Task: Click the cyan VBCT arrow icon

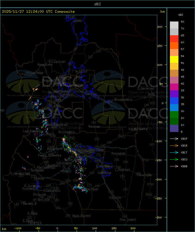Action: (x=174, y=153)
